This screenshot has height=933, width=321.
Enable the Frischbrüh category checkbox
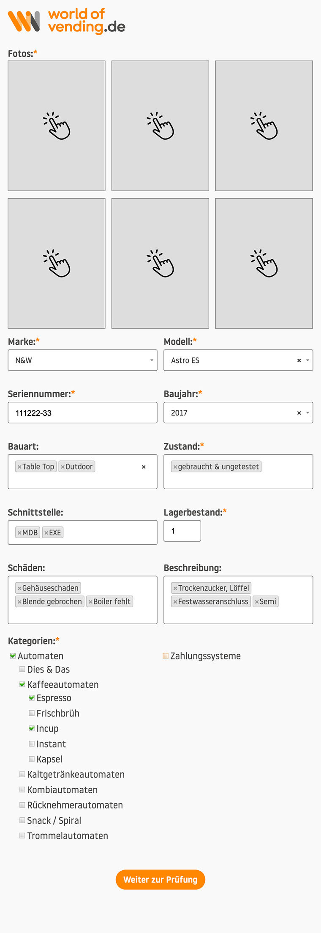32,713
